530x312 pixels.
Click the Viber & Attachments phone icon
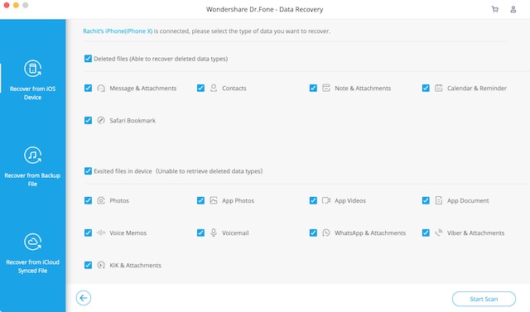(x=439, y=233)
